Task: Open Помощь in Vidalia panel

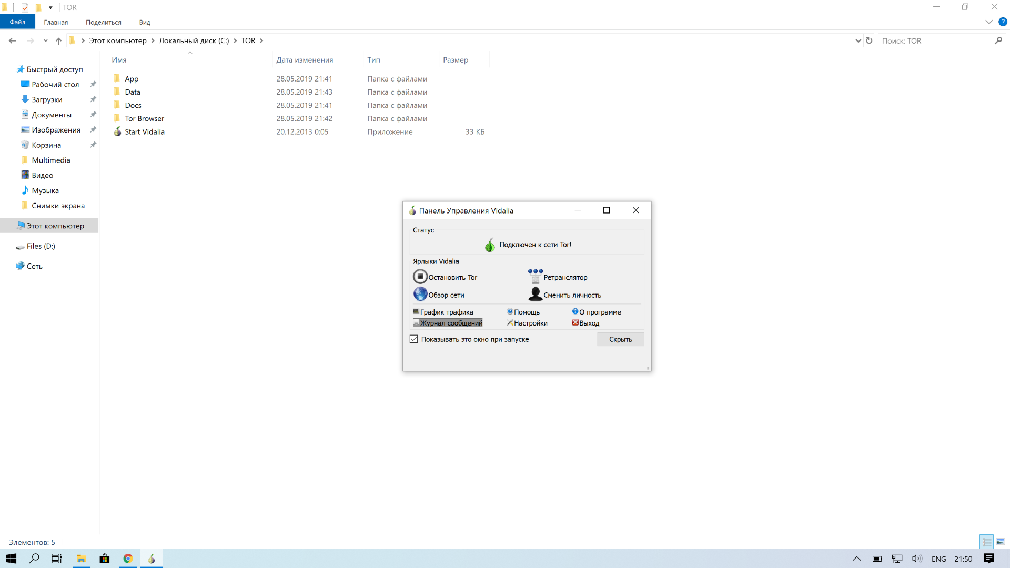Action: click(523, 312)
